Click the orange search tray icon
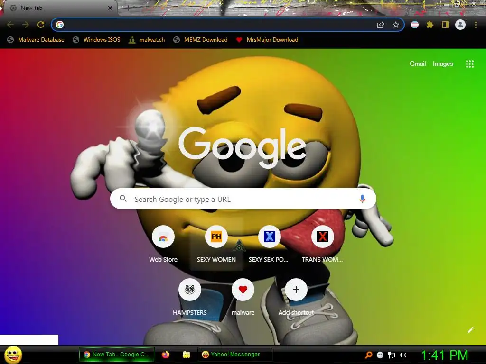Image resolution: width=486 pixels, height=364 pixels. coord(368,355)
